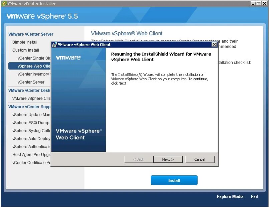This screenshot has width=269, height=207.
Task: Select Simple Install option
Action: [x=25, y=42]
